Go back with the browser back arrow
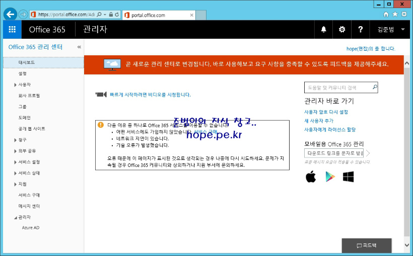This screenshot has width=413, height=256. (x=10, y=14)
